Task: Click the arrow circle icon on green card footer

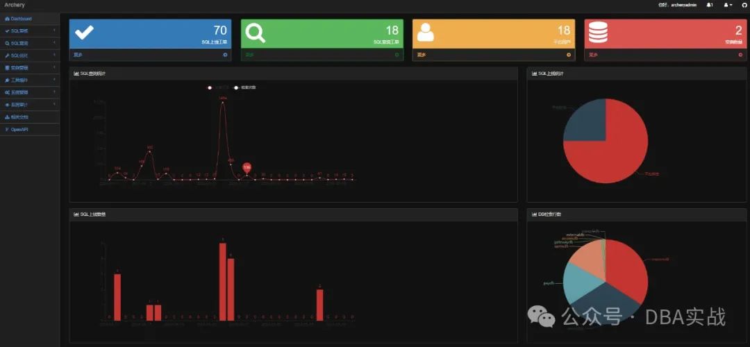Action: tap(397, 55)
